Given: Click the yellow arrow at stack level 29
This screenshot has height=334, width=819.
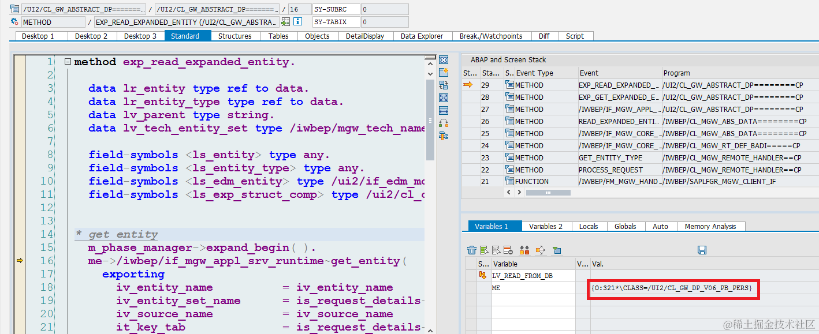Looking at the screenshot, I should [x=469, y=85].
